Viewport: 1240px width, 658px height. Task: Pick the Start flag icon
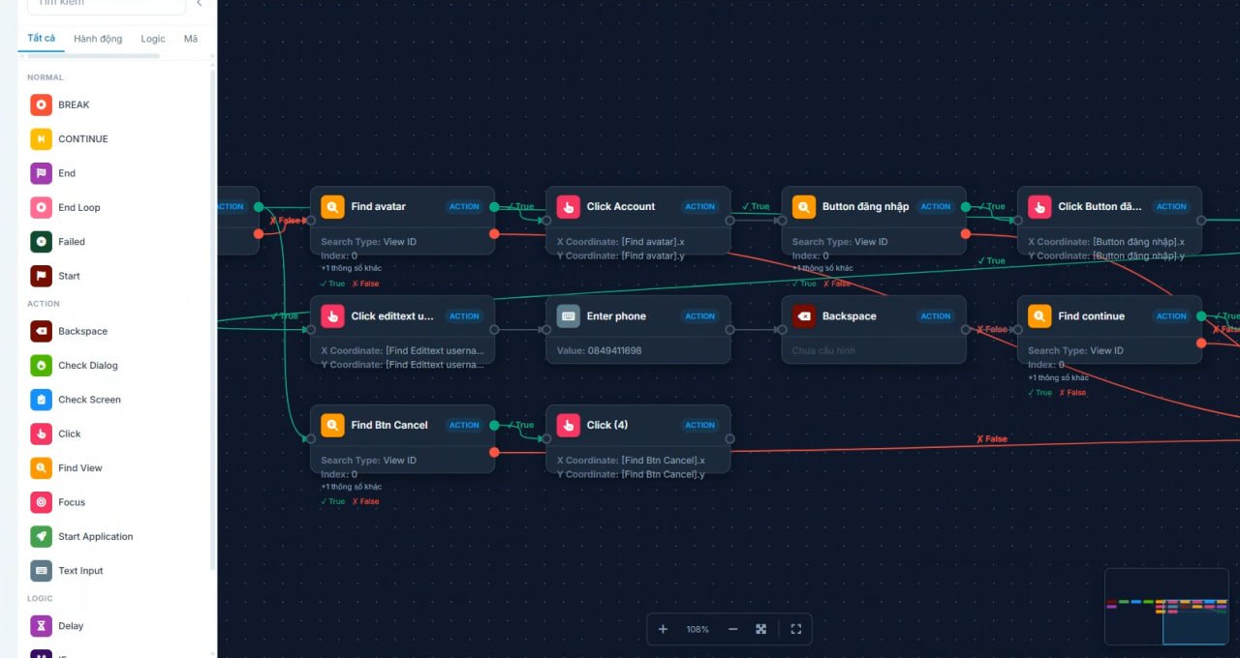[41, 276]
